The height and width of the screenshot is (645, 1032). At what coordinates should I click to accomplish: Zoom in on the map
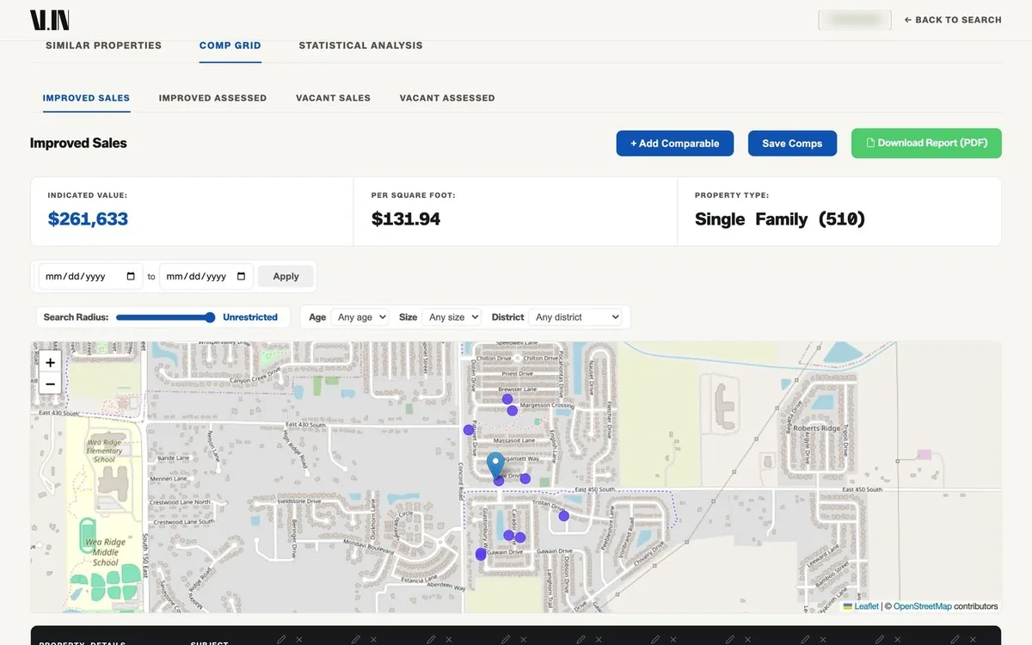click(50, 363)
